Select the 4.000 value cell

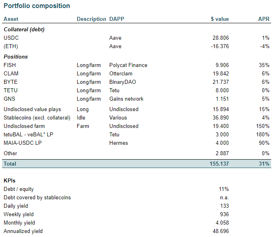click(222, 143)
